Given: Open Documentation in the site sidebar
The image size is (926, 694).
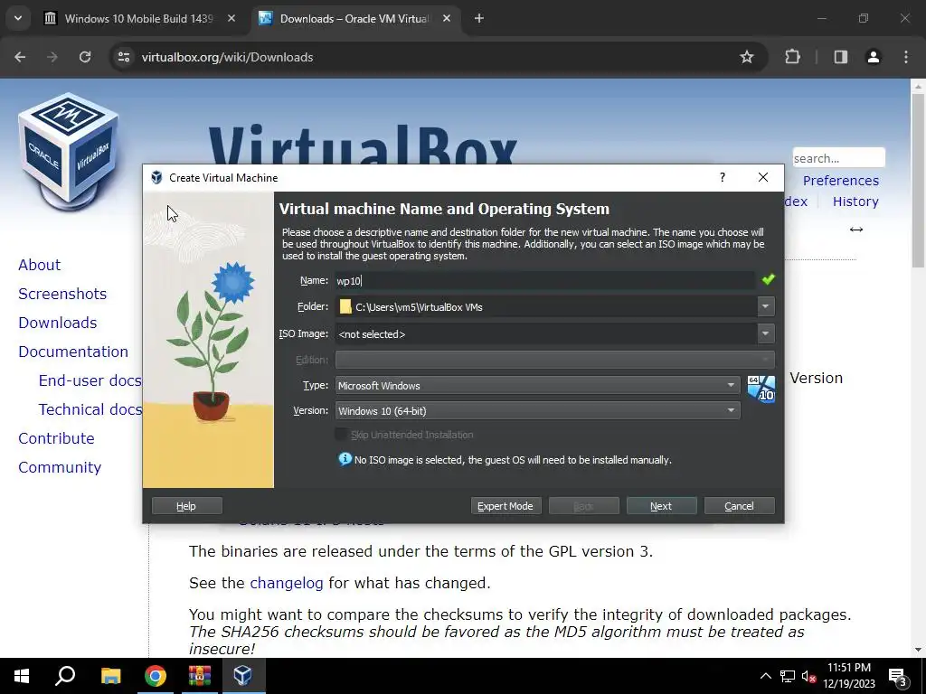Looking at the screenshot, I should (73, 352).
